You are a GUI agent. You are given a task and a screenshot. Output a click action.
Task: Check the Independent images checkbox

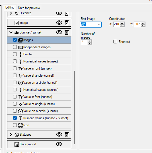[15, 47]
